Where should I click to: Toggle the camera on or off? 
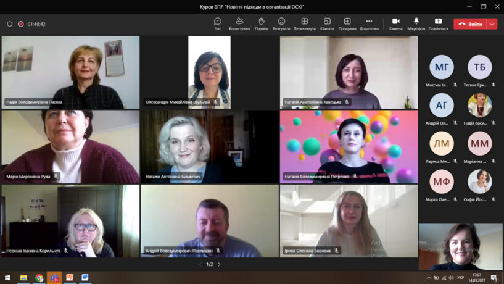pos(395,23)
